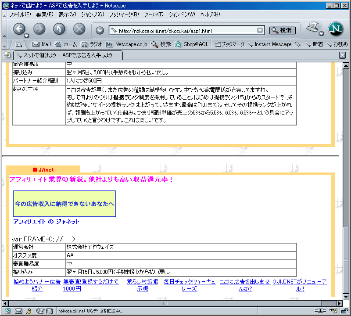
Task: Open My Netscape.co.jp shortcut
Action: tap(127, 44)
